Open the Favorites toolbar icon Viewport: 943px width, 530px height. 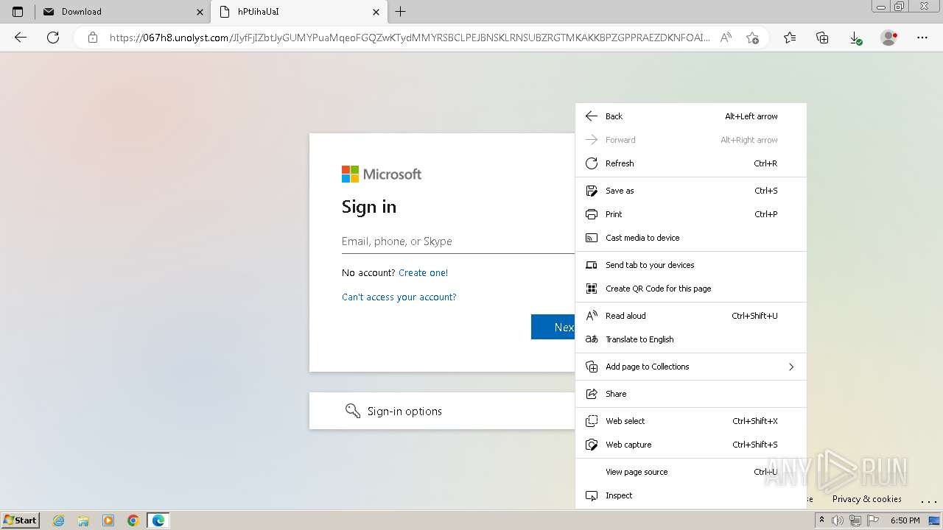(790, 38)
